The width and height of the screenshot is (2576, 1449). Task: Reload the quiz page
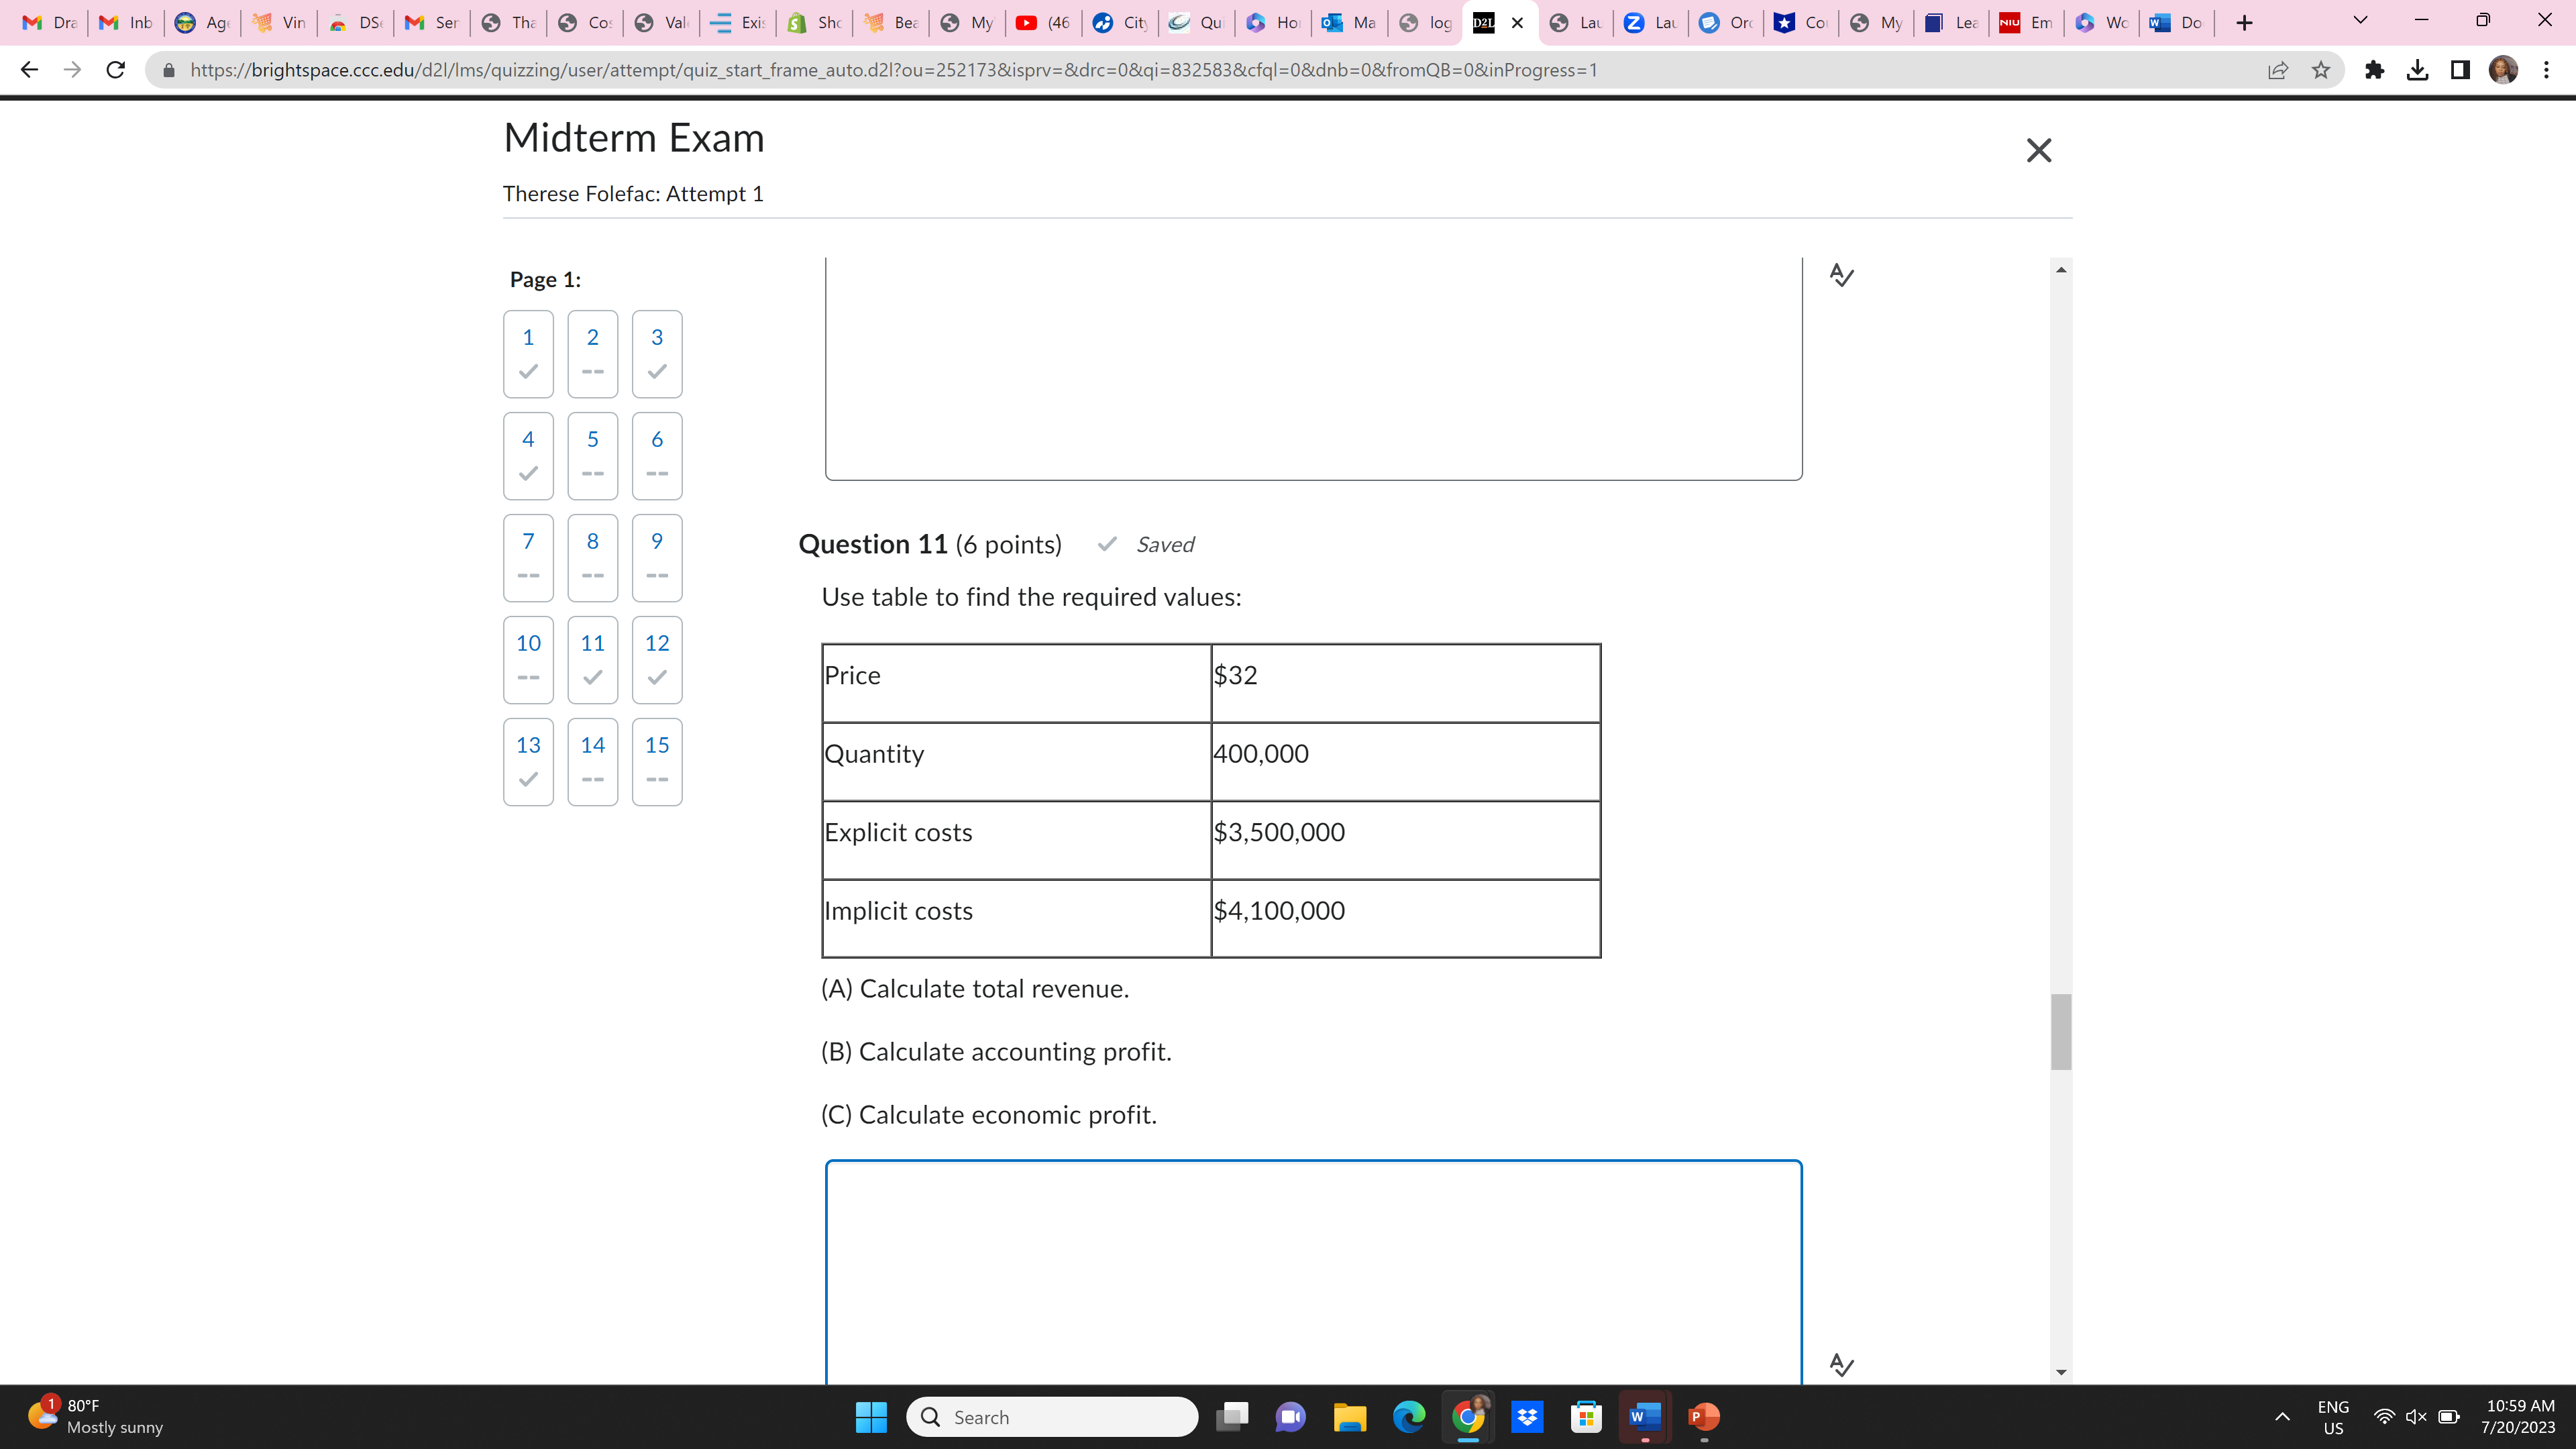(x=115, y=70)
